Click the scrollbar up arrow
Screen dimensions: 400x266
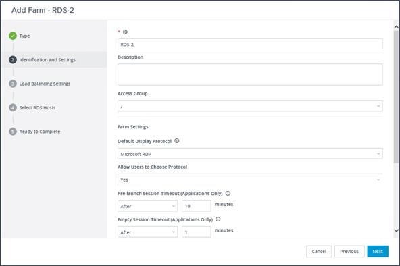click(x=396, y=26)
